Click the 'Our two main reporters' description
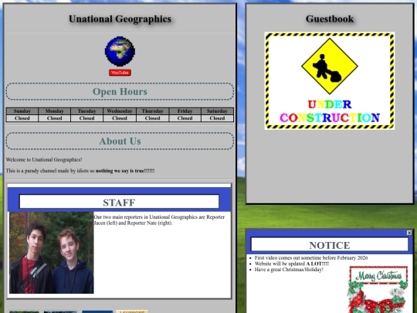The image size is (417, 313). click(159, 219)
